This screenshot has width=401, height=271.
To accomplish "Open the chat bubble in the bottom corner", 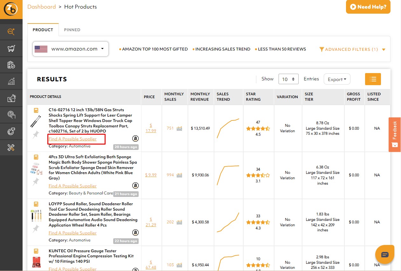I will pyautogui.click(x=385, y=254).
